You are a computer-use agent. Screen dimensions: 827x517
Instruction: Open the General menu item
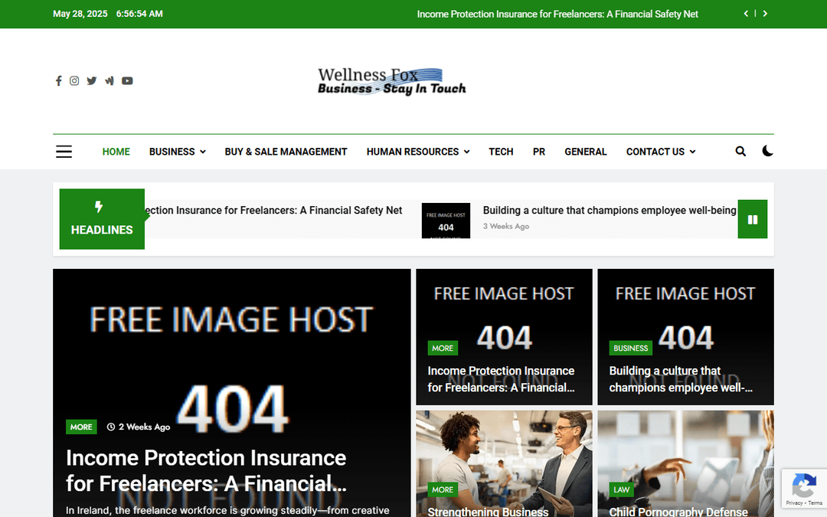[586, 152]
